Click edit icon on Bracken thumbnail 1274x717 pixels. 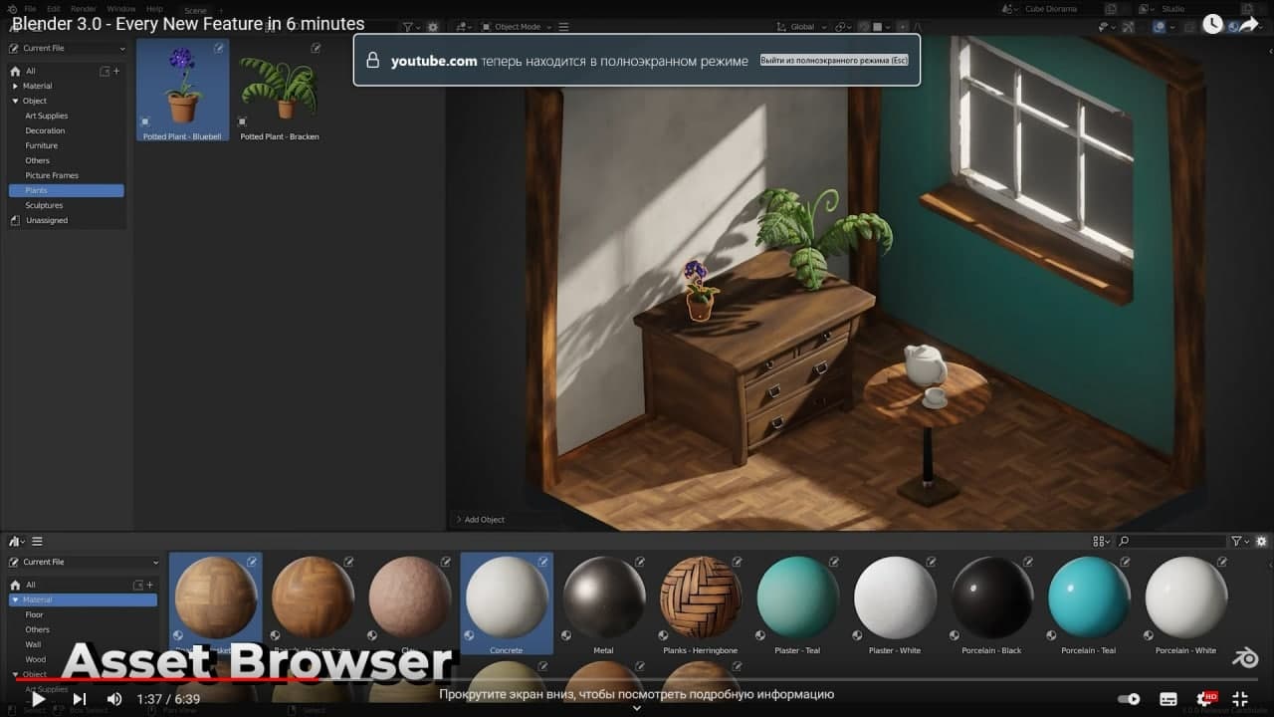pos(316,48)
